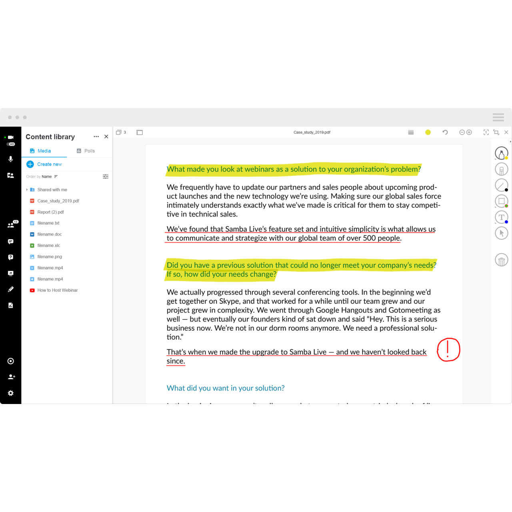Open the How to Host Webinar video
Screen dimensions: 512x512
coord(57,290)
